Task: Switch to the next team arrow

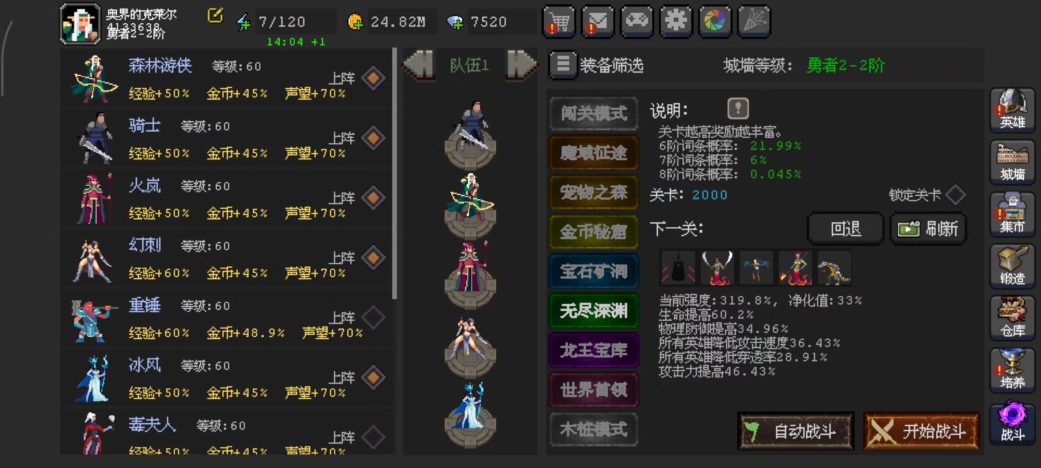Action: 521,65
